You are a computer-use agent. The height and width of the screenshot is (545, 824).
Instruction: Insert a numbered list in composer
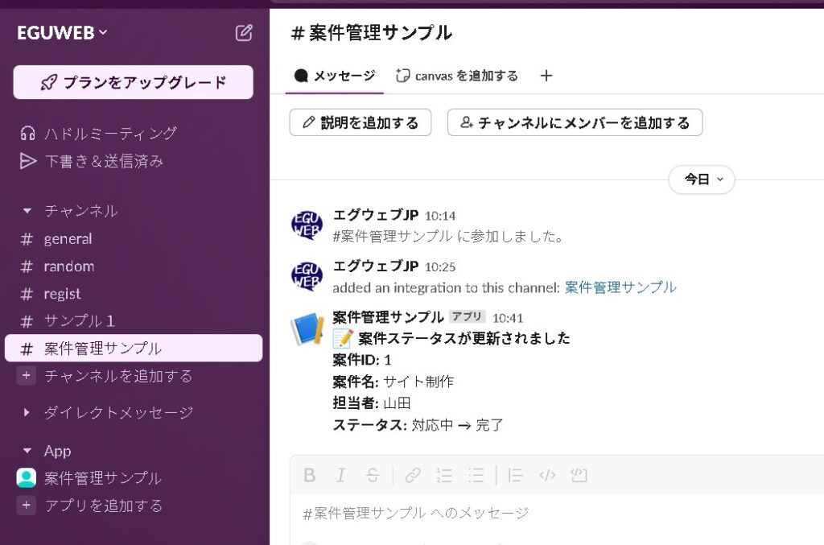(444, 475)
